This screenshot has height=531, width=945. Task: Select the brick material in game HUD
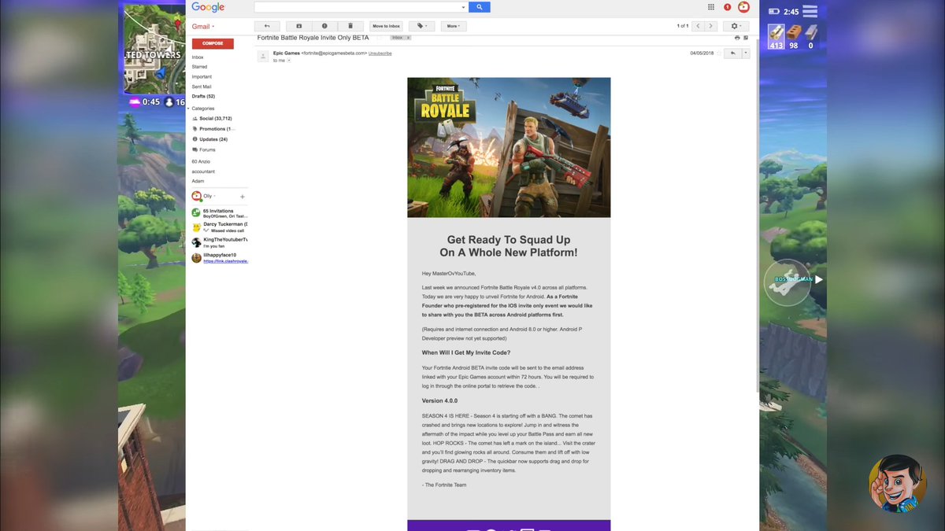(x=793, y=35)
